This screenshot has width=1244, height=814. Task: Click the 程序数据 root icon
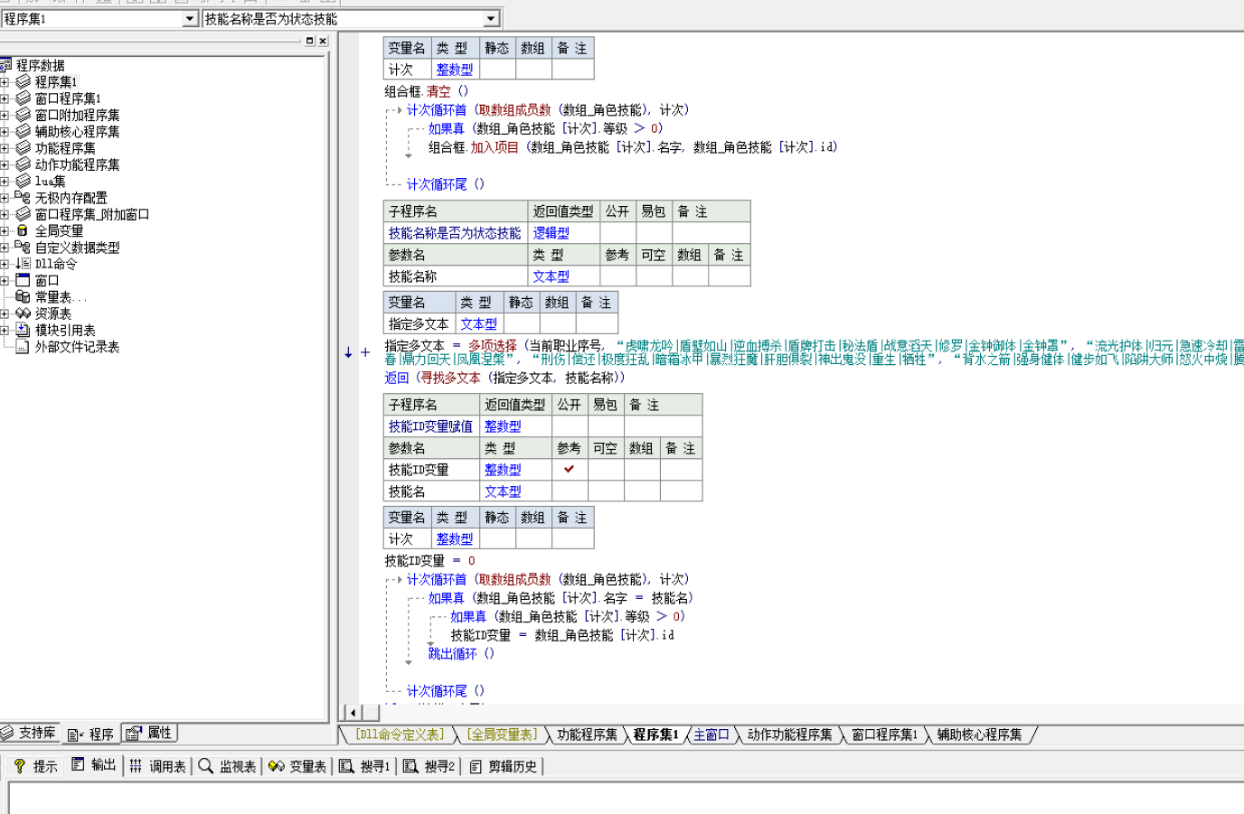click(5, 65)
